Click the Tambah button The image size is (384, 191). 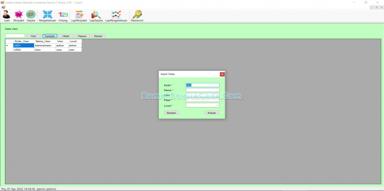point(50,36)
